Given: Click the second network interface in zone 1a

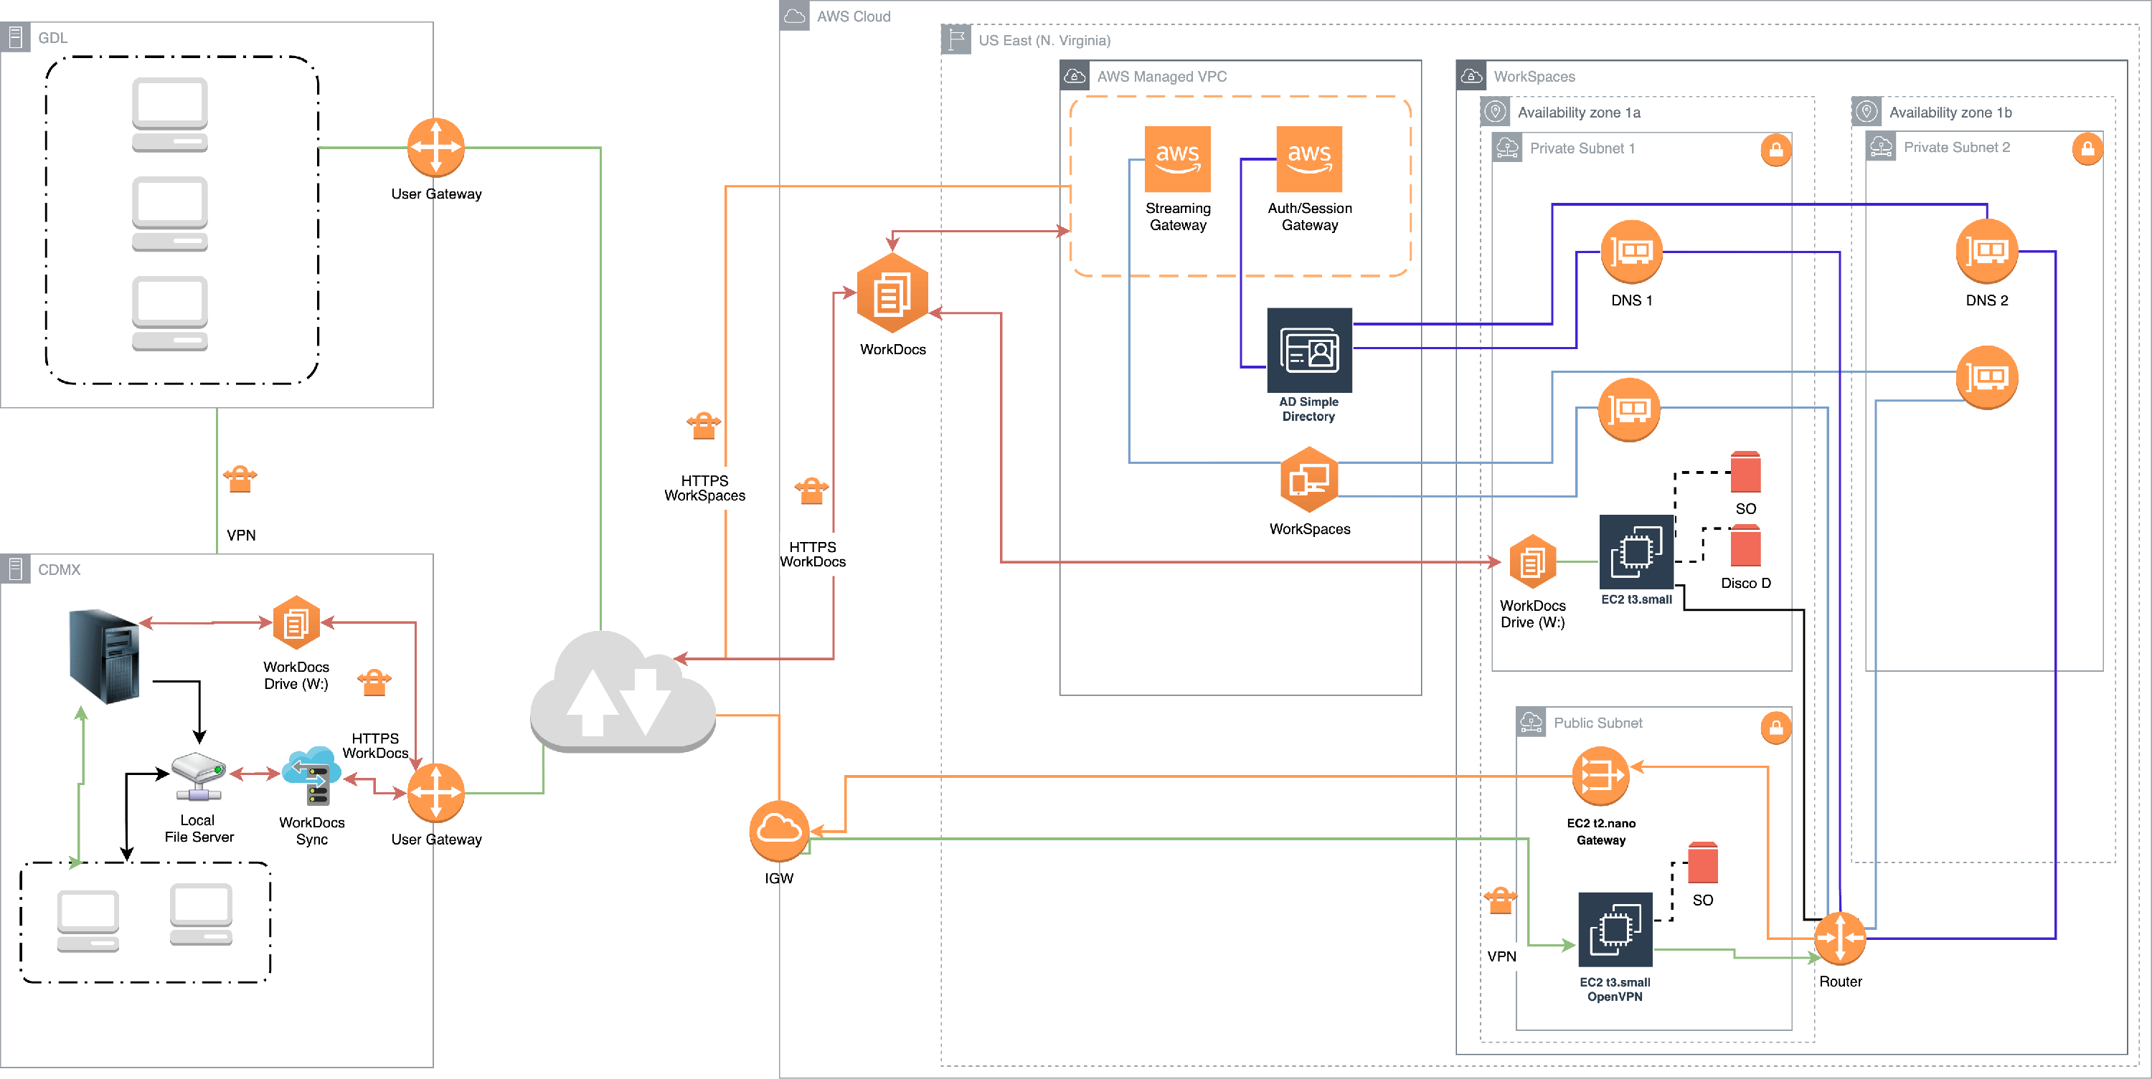Looking at the screenshot, I should [x=1628, y=409].
